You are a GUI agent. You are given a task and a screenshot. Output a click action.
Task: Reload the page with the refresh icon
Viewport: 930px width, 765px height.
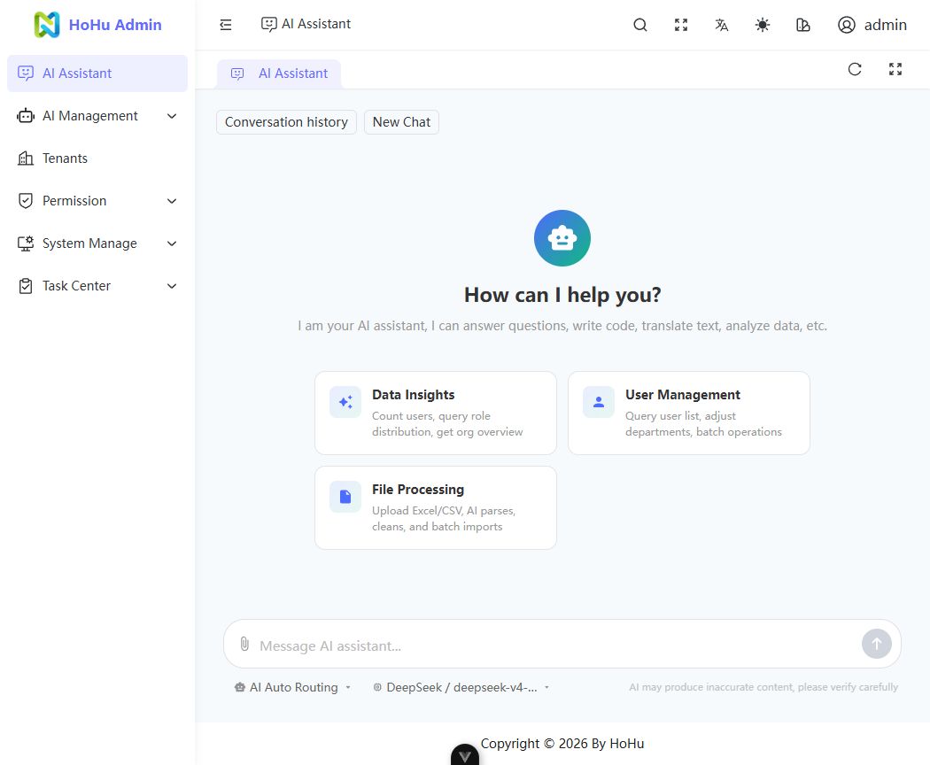pyautogui.click(x=855, y=69)
